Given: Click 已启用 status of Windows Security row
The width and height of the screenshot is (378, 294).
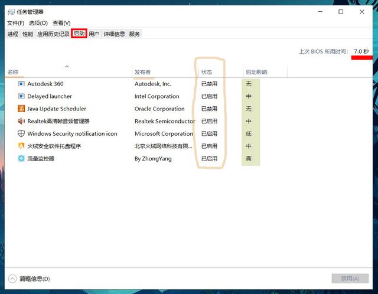Looking at the screenshot, I should point(209,133).
